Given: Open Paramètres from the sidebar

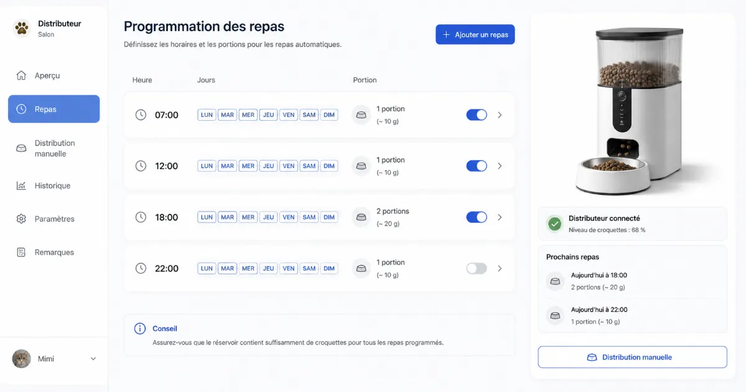Looking at the screenshot, I should click(53, 219).
